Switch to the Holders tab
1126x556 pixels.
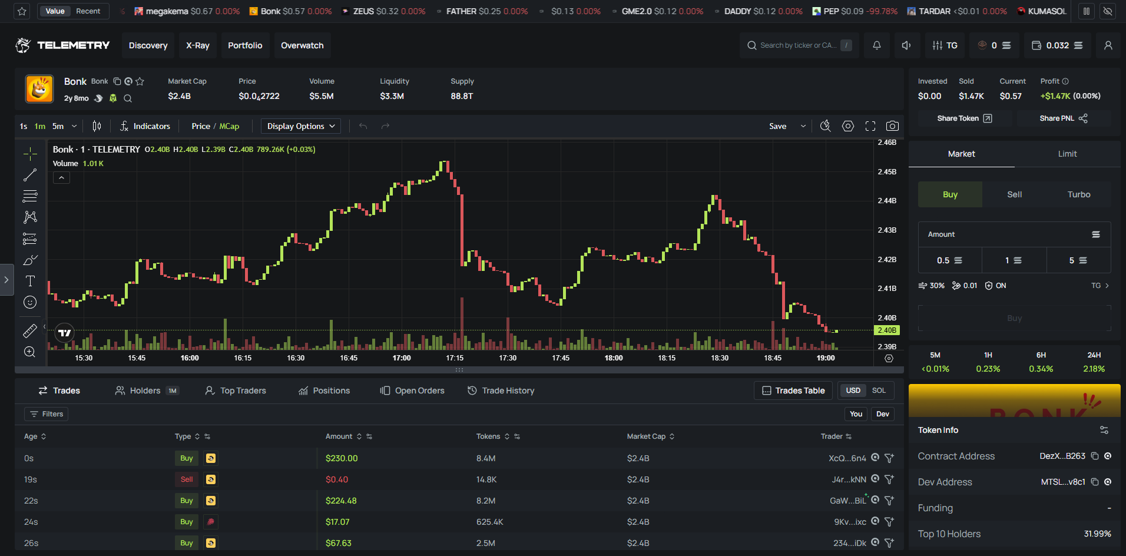[x=145, y=390]
